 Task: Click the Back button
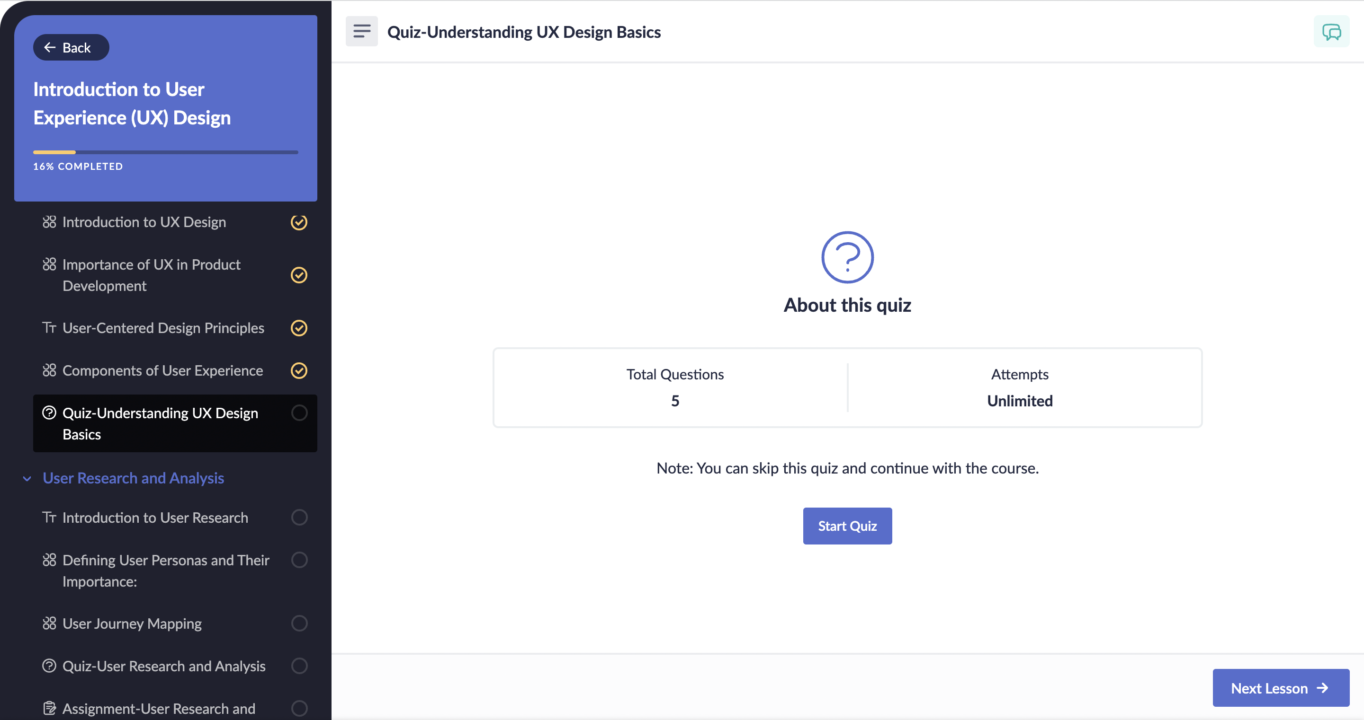point(71,48)
